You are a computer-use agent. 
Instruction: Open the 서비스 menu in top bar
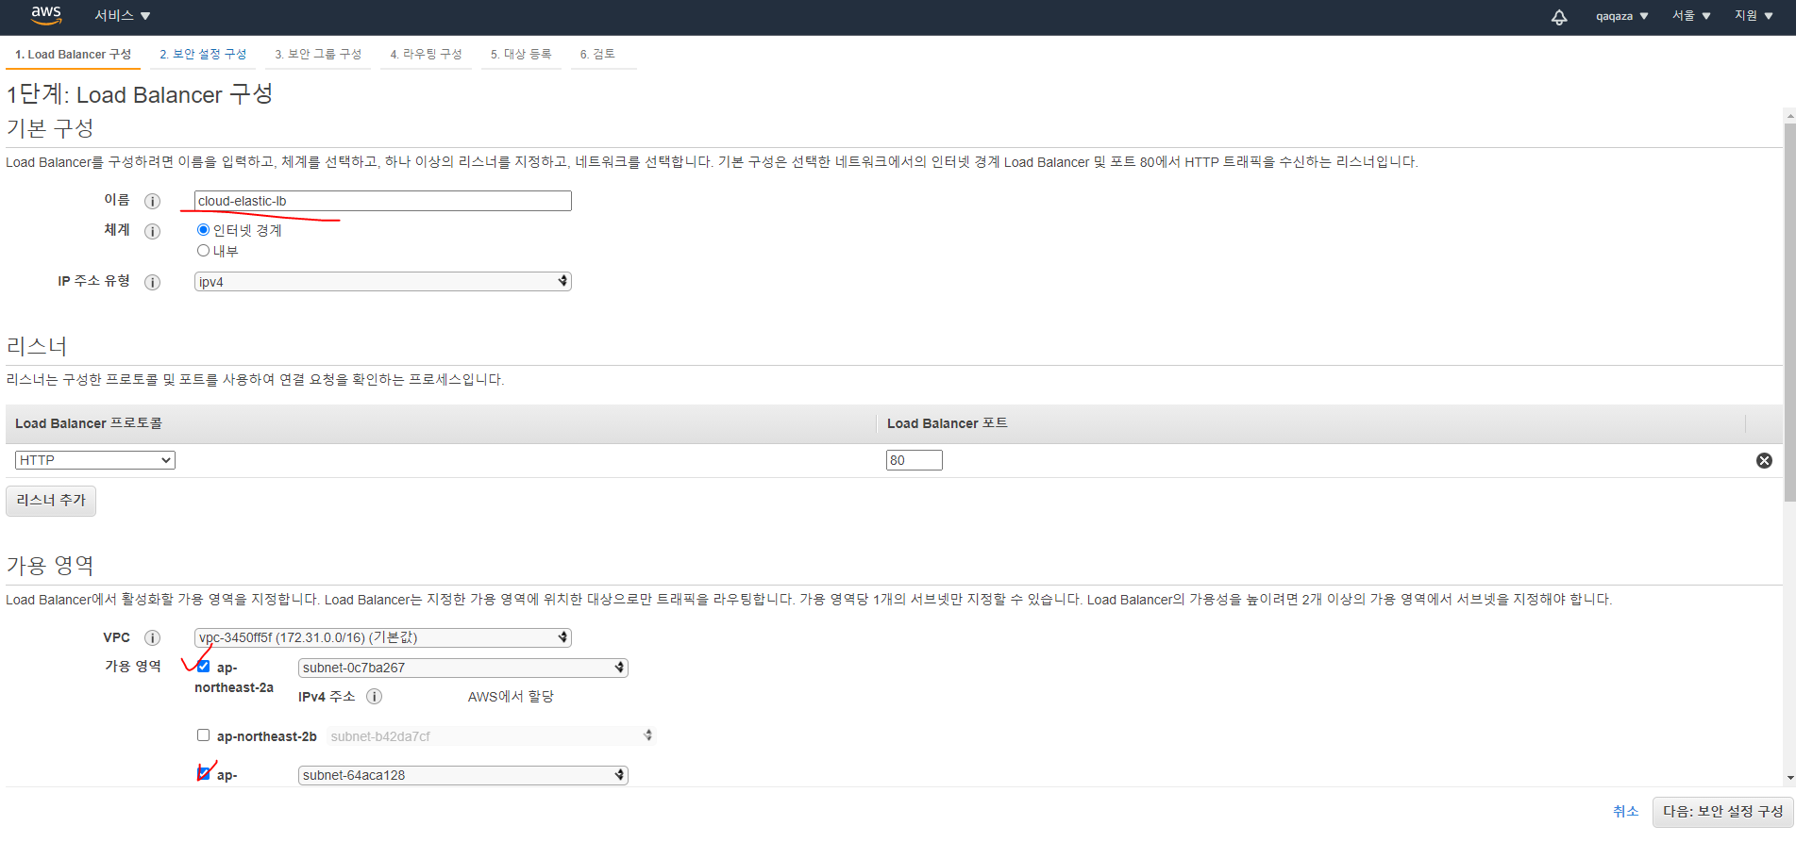tap(122, 16)
